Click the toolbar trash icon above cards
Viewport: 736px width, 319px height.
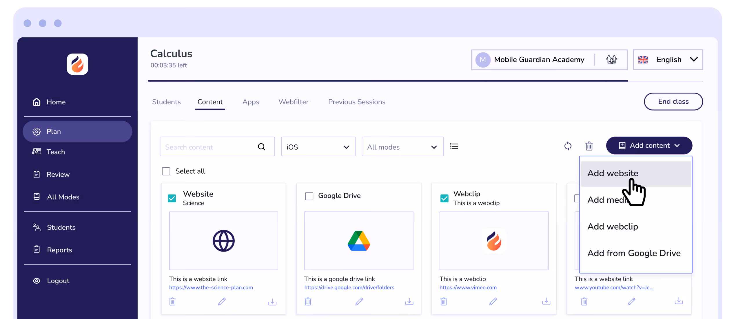[589, 146]
